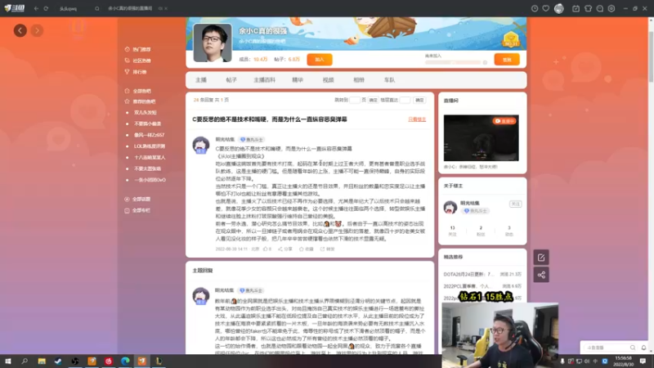Open 全部话题 in the sidebar
Viewport: 654px width, 368px height.
click(141, 200)
